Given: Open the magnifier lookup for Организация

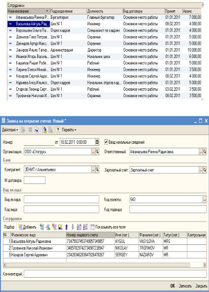Looking at the screenshot, I should 97,152.
